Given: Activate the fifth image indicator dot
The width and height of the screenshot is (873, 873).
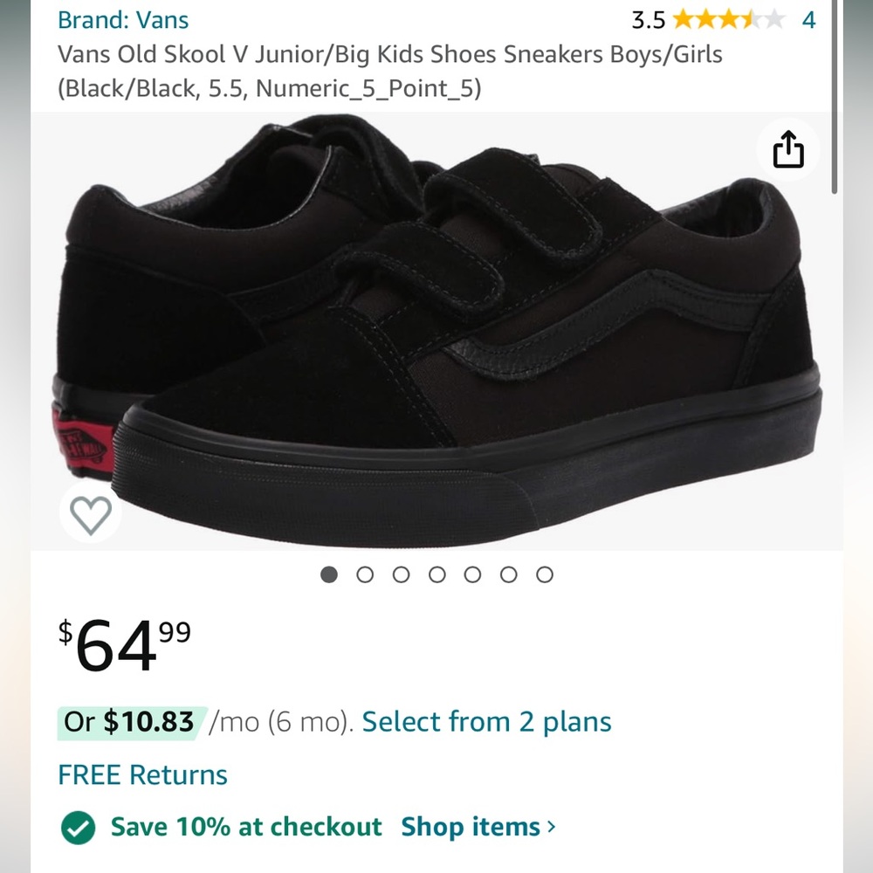Looking at the screenshot, I should (x=472, y=574).
